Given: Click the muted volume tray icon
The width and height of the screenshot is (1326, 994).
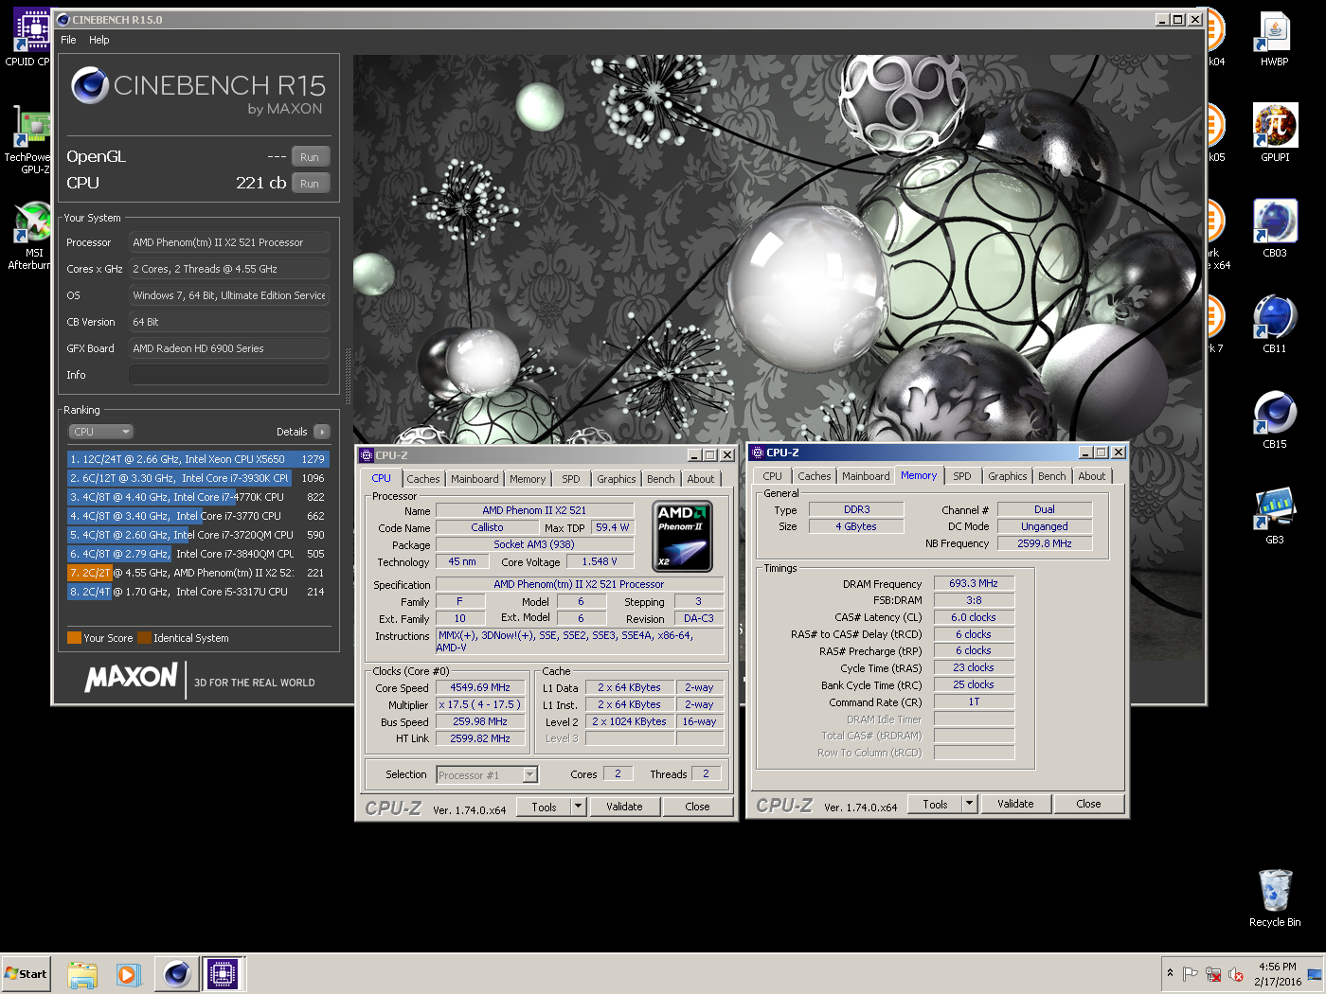Looking at the screenshot, I should 1236,974.
